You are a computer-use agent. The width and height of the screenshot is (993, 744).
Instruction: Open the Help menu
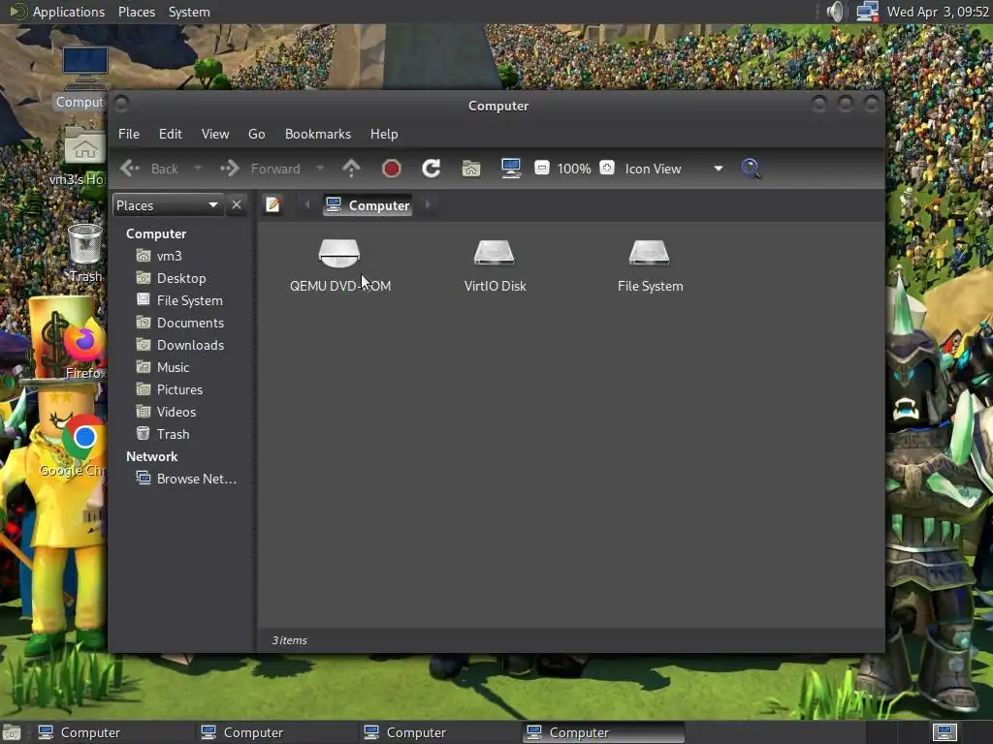tap(384, 134)
